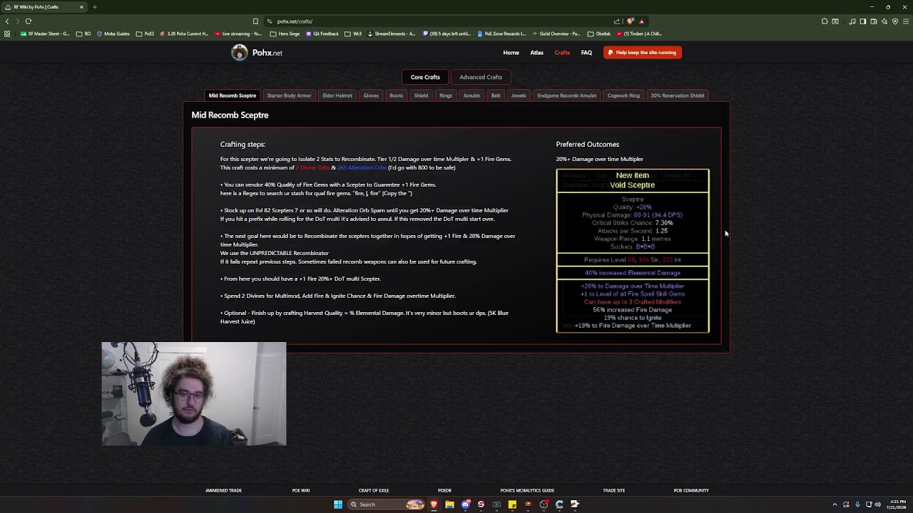Select the Mid Recomb Sceptre tab
913x513 pixels.
click(x=233, y=95)
